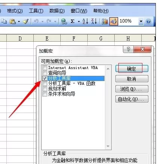Click the AutoSum sigma icon
The height and width of the screenshot is (164, 157).
coord(73,21)
